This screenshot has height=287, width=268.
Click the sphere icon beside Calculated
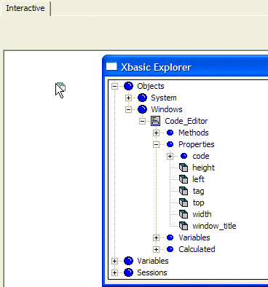(170, 249)
